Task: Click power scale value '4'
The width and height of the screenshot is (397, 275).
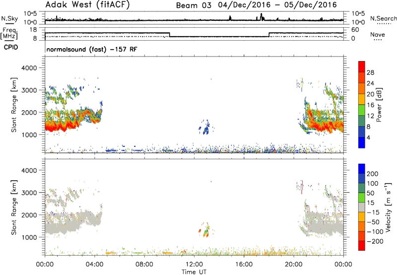Action: tap(368, 137)
